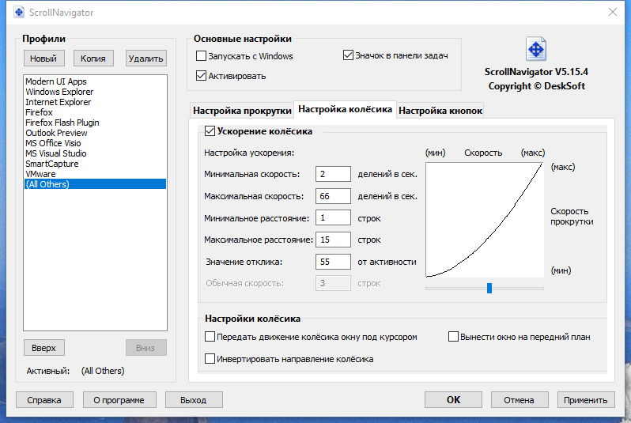
Task: Click Применить to apply settings
Action: (x=585, y=400)
